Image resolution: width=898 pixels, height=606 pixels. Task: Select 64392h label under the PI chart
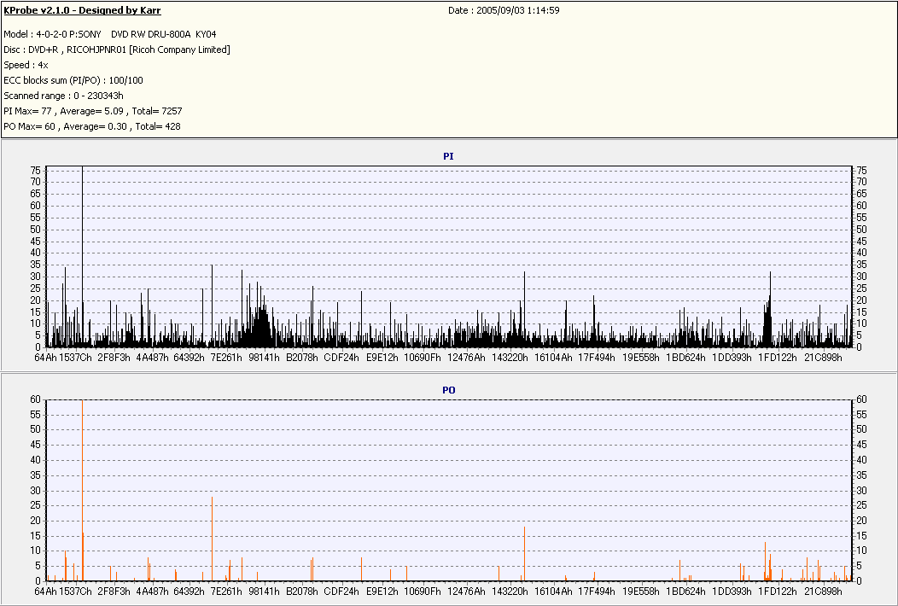coord(189,358)
